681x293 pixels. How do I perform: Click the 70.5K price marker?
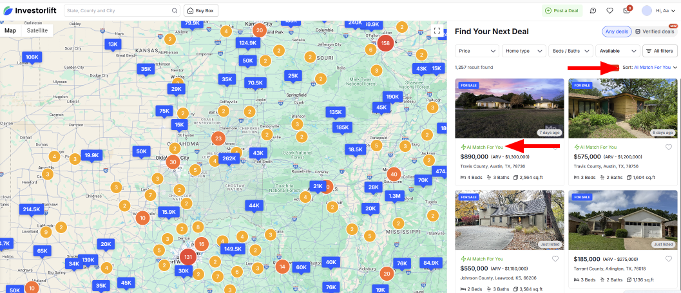click(x=255, y=82)
